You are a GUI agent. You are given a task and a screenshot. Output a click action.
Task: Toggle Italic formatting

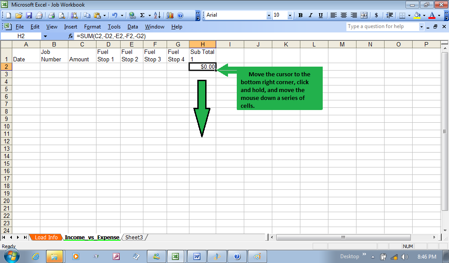[310, 15]
